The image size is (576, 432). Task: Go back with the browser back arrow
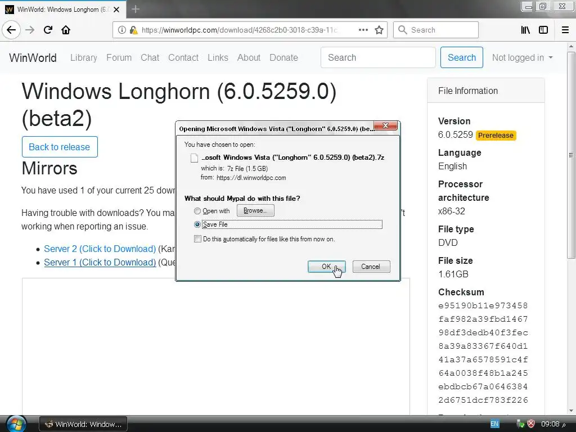click(11, 30)
